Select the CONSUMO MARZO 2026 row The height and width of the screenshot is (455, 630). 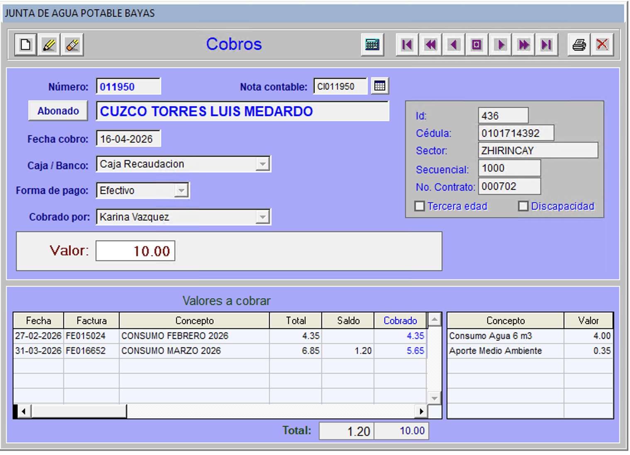171,351
